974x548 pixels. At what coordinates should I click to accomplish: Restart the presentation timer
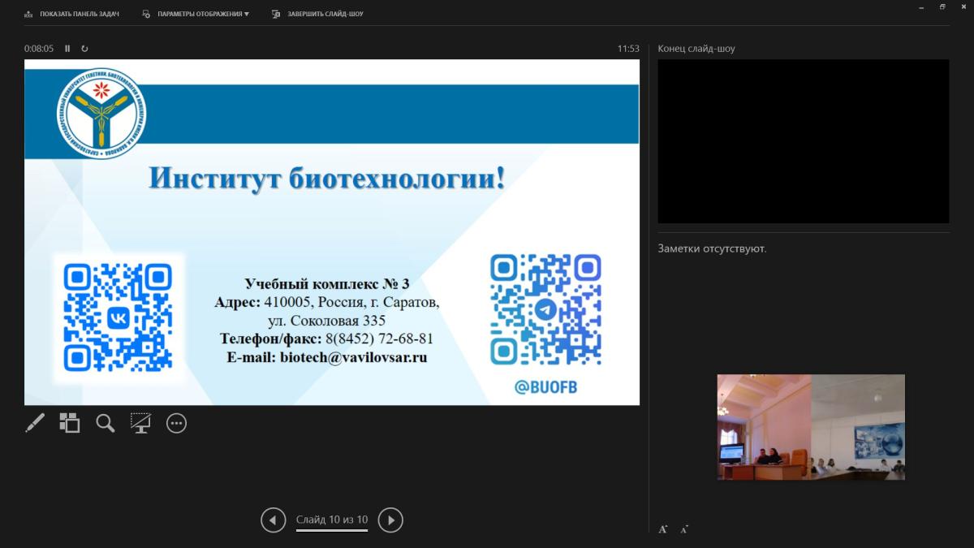[x=84, y=49]
